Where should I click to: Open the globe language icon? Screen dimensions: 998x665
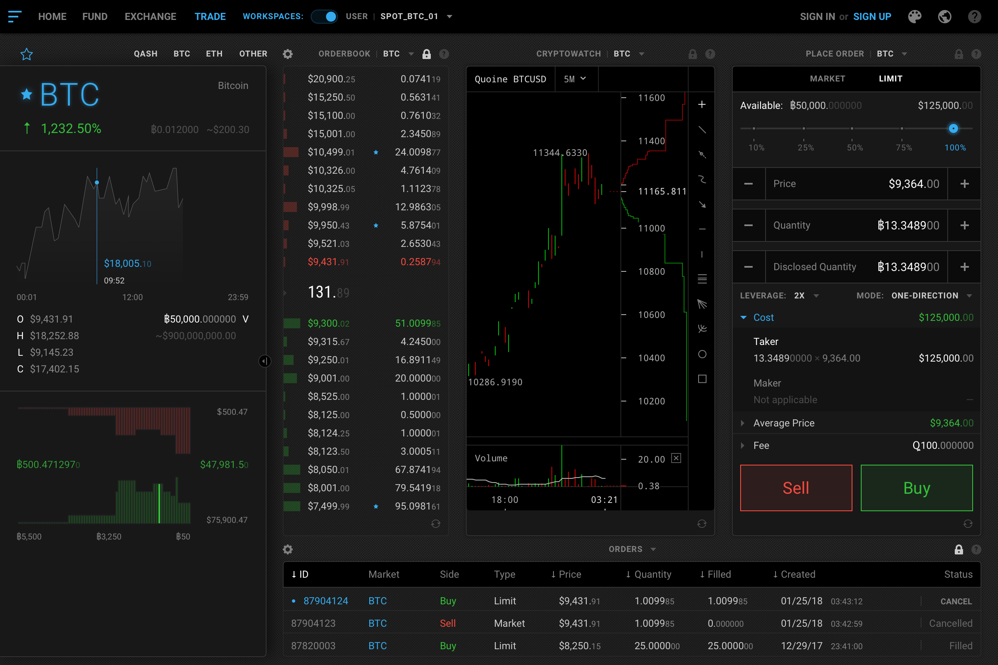pos(944,17)
